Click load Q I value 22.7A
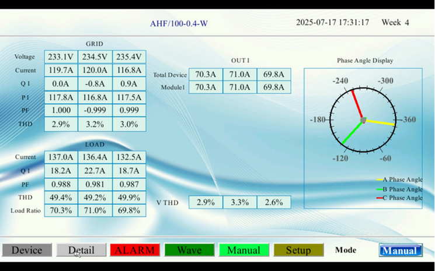This screenshot has width=435, height=271. (x=95, y=171)
